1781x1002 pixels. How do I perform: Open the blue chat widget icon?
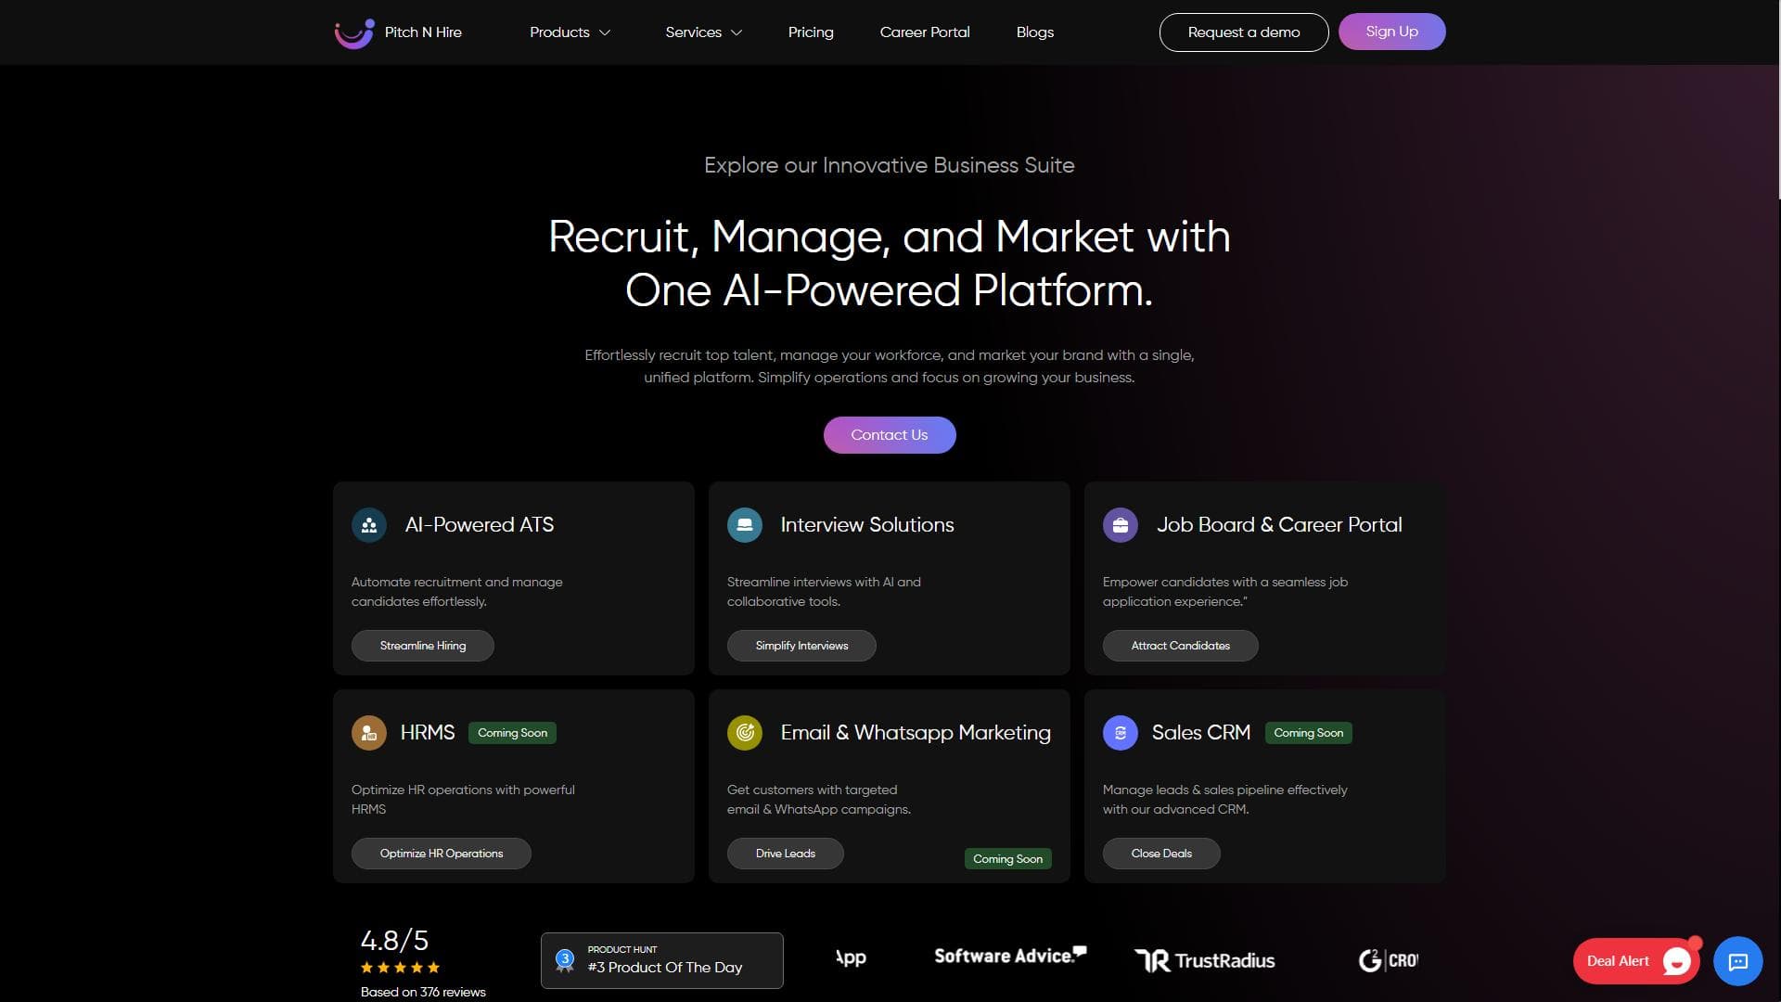coord(1737,961)
